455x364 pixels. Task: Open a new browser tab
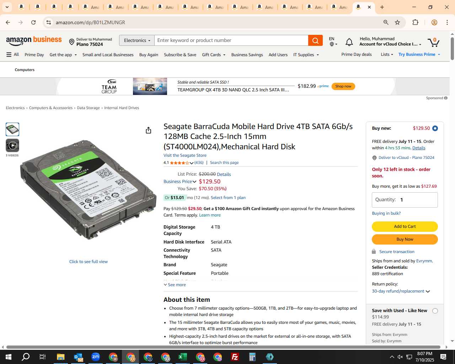[x=382, y=7]
